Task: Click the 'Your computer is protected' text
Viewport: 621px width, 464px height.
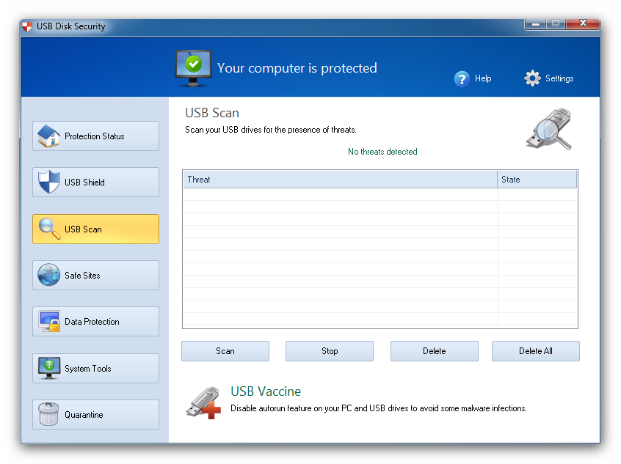Action: [297, 68]
